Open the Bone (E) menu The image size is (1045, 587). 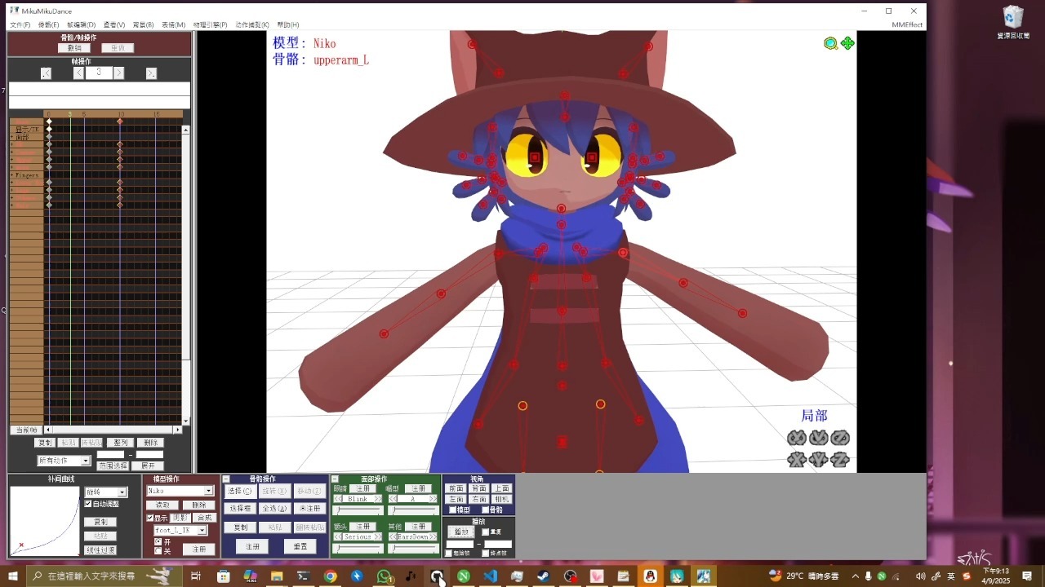pos(48,25)
